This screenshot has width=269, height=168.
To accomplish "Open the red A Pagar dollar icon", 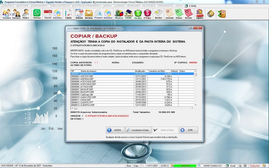I will [x=147, y=14].
